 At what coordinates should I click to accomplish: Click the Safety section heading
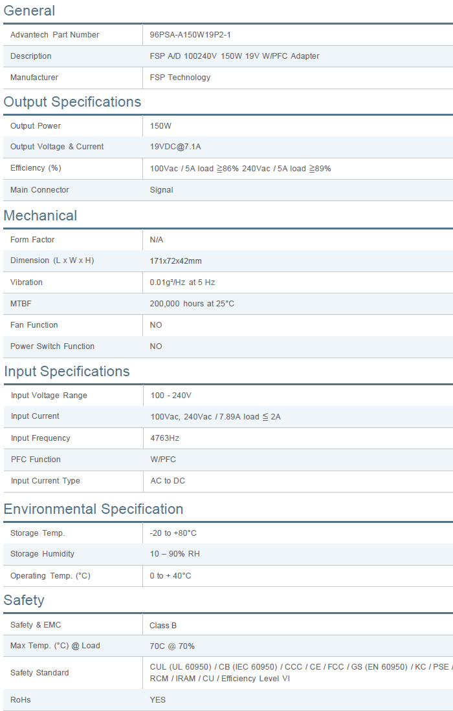[x=24, y=600]
